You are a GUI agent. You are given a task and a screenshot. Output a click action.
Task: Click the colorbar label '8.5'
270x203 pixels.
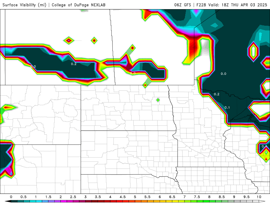point(222,197)
